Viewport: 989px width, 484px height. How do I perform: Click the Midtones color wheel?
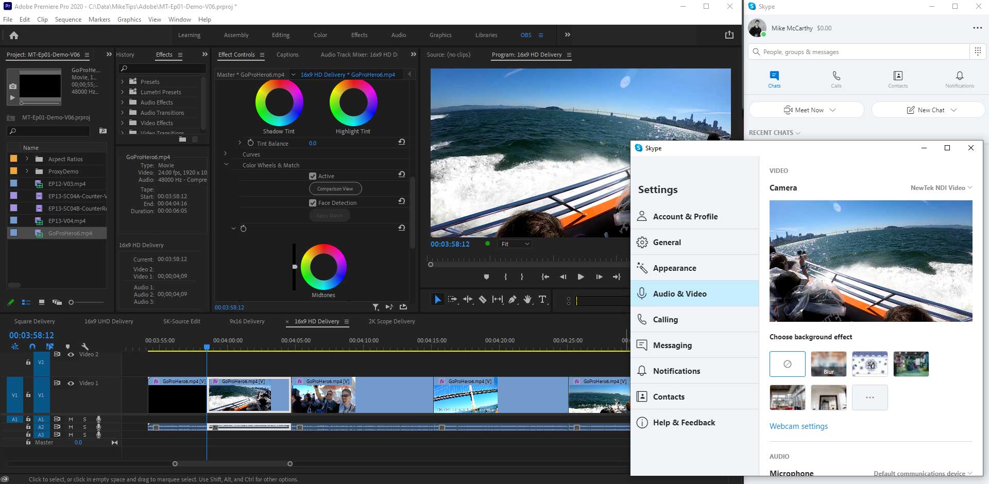323,267
